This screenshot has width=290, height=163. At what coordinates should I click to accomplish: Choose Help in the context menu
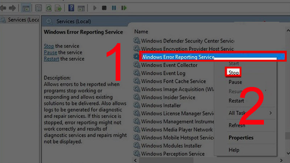click(234, 150)
